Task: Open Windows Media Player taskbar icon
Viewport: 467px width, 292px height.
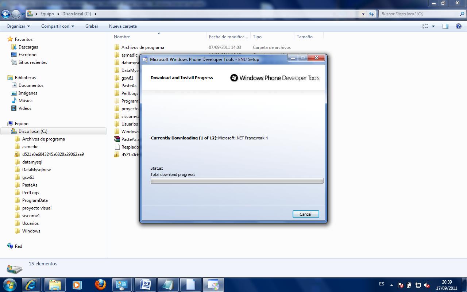Action: 77,285
